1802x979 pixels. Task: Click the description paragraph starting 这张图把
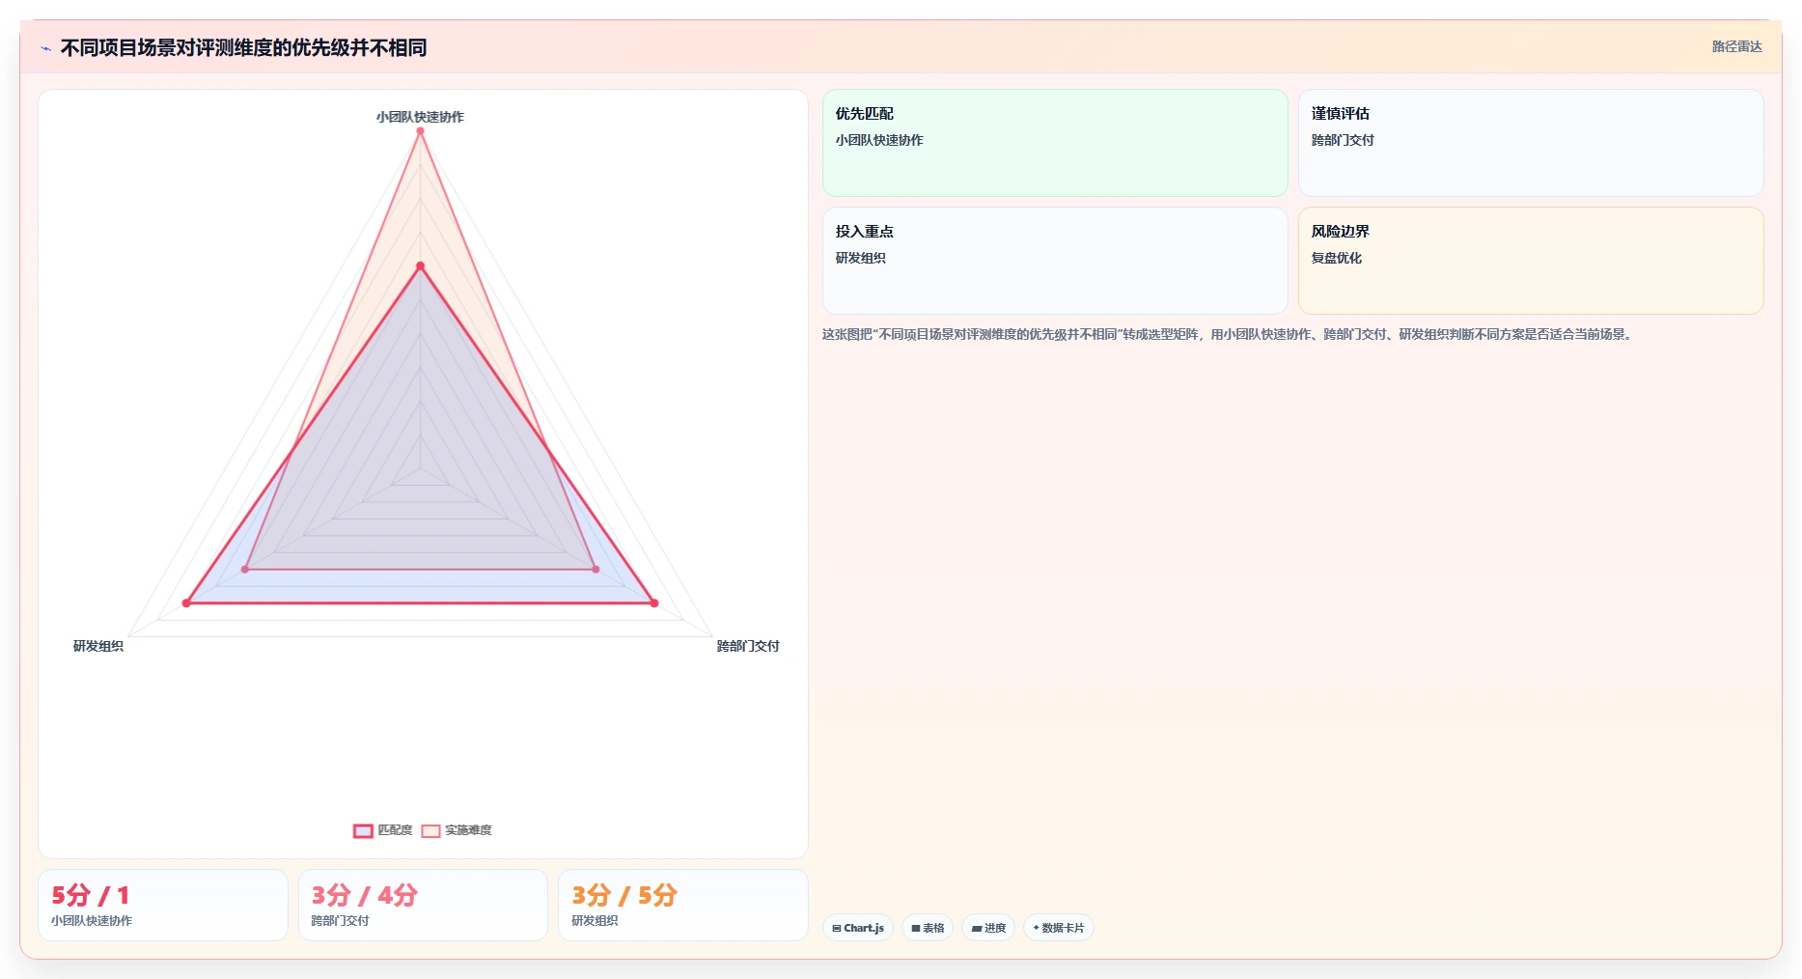click(1227, 334)
